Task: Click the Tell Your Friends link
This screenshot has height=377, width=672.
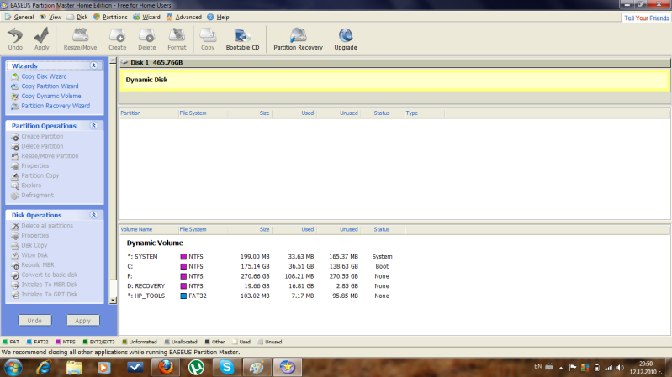Action: pyautogui.click(x=646, y=18)
